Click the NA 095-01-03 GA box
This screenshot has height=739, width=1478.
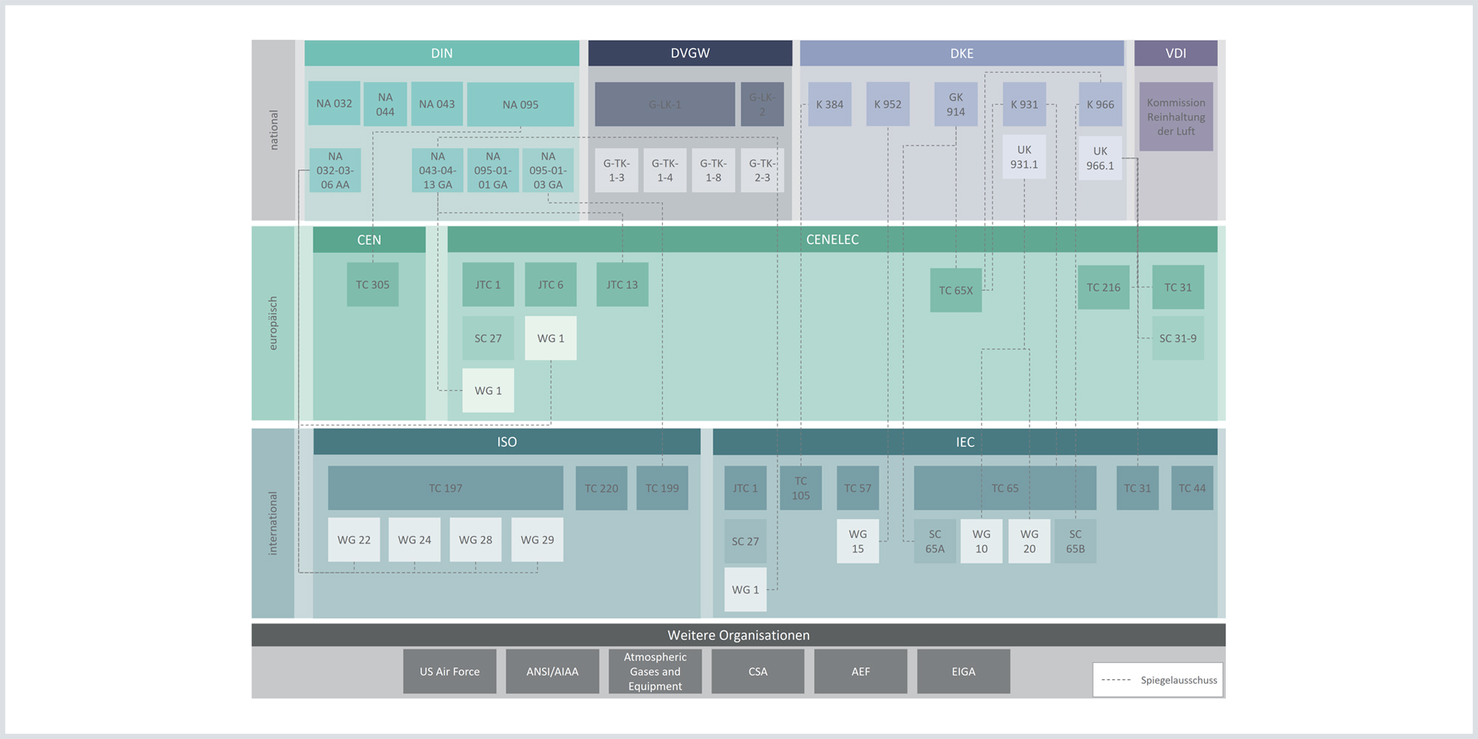[548, 171]
